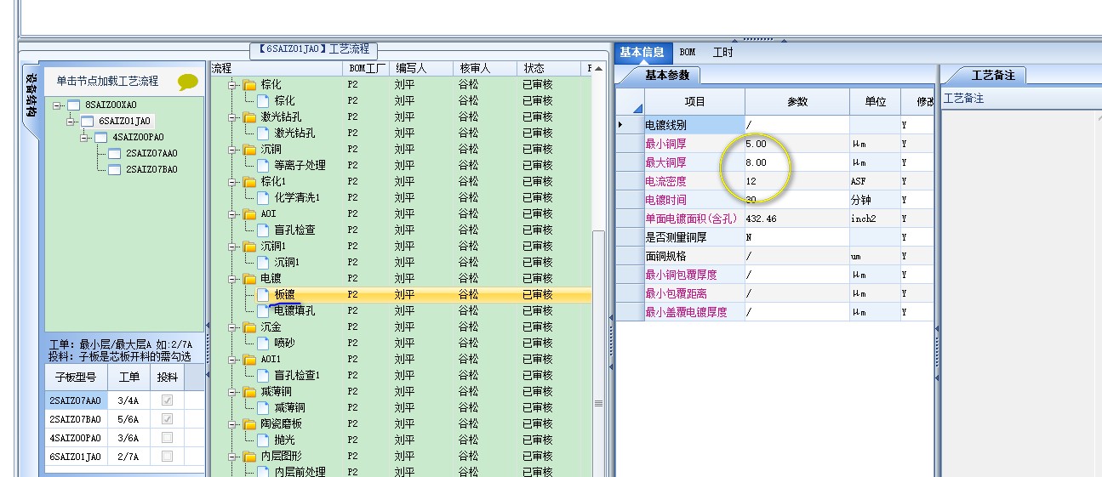Click the 最小铜厚 value cell 5.00
The image size is (1102, 477).
click(797, 144)
